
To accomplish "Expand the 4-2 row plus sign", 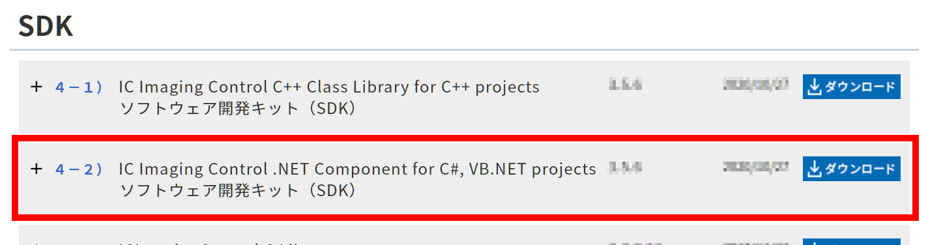I will [x=36, y=169].
